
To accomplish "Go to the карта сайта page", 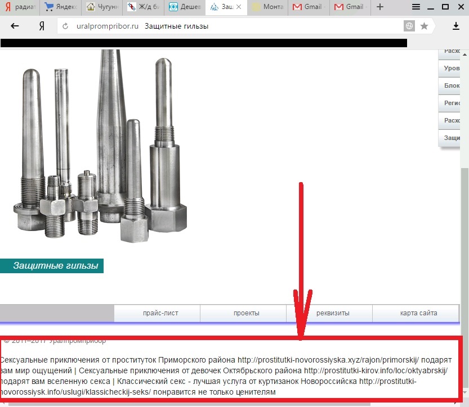I will click(x=418, y=313).
